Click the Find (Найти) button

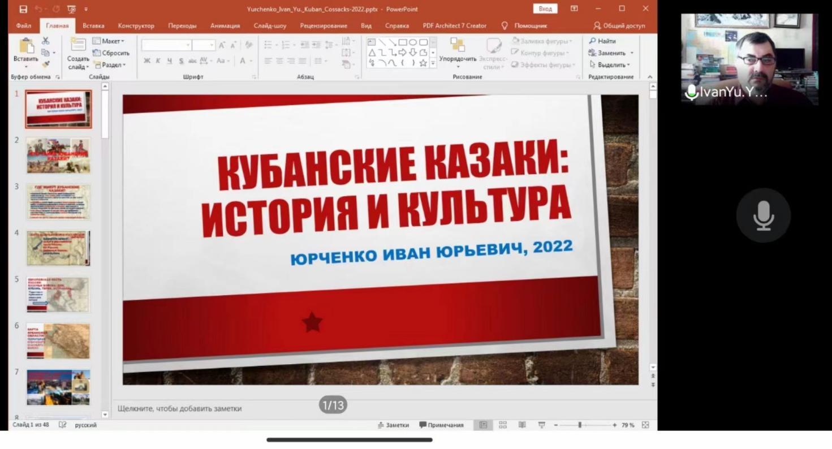[602, 41]
